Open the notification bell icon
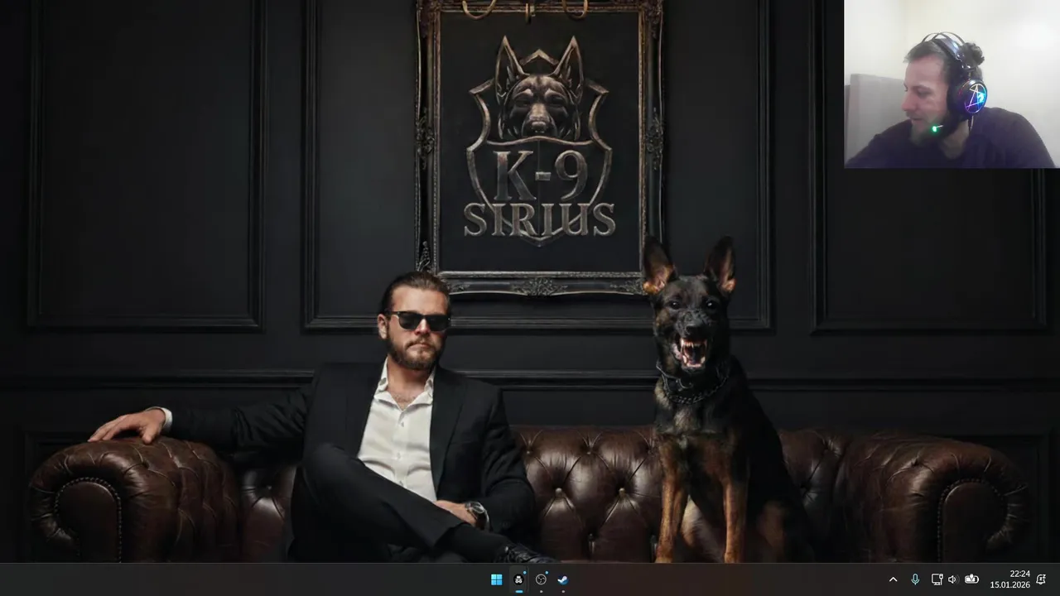Image resolution: width=1060 pixels, height=596 pixels. [x=1041, y=579]
